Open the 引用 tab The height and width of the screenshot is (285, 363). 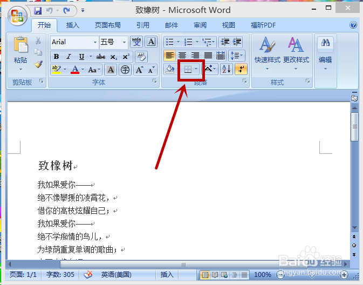(142, 25)
